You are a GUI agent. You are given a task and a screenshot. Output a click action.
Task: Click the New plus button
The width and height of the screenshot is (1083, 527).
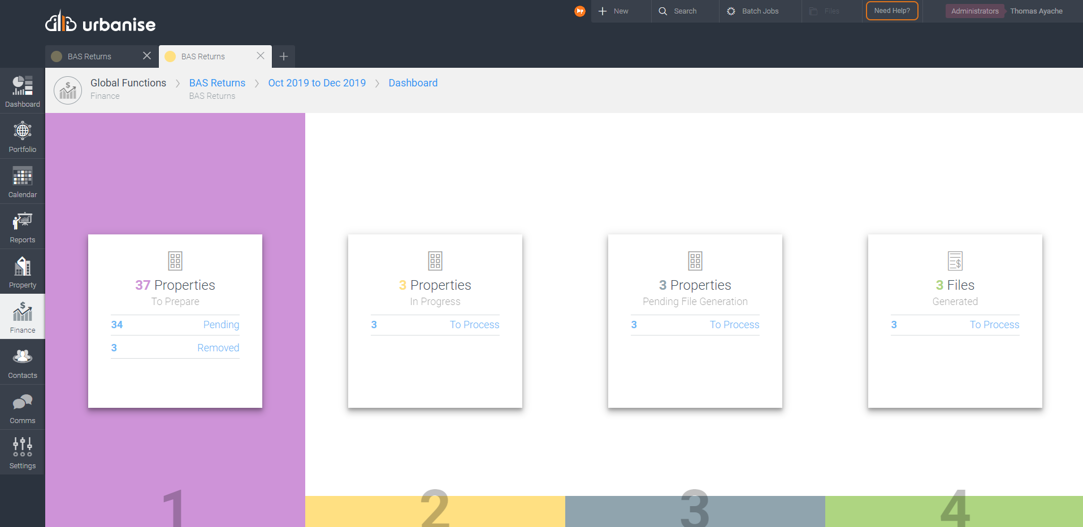pos(614,11)
